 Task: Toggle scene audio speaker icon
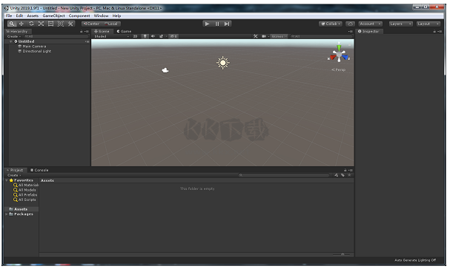(153, 36)
